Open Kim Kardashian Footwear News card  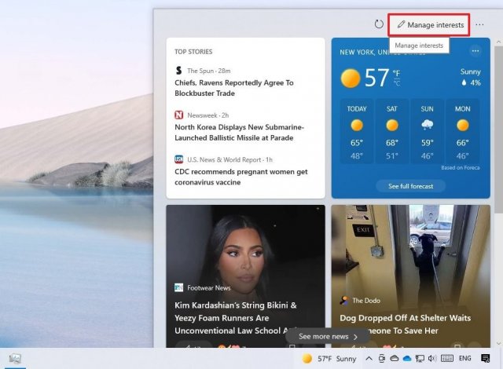[x=245, y=276]
